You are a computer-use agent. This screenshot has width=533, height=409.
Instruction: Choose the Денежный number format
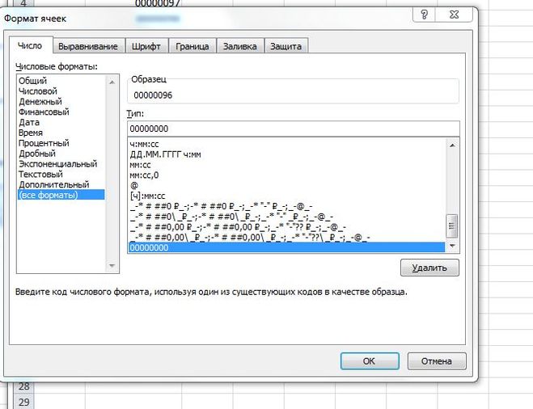click(40, 102)
